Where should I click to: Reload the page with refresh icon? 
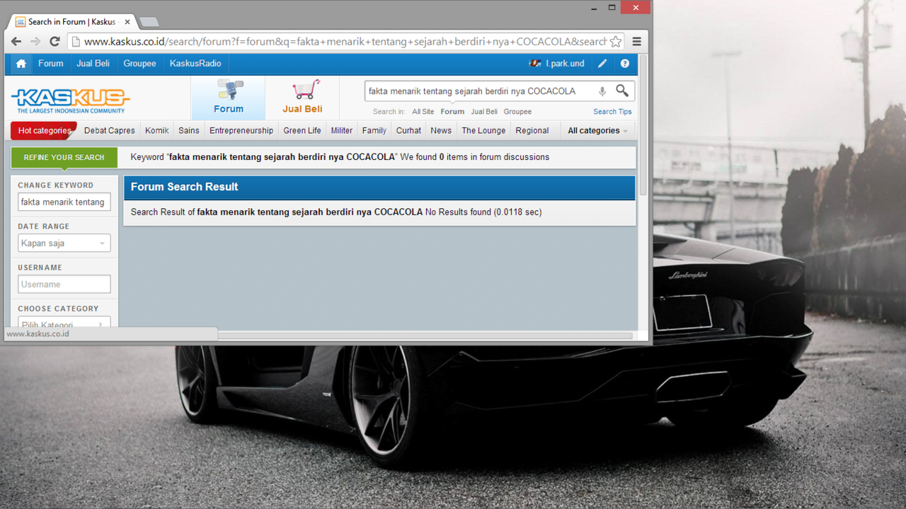pos(55,42)
